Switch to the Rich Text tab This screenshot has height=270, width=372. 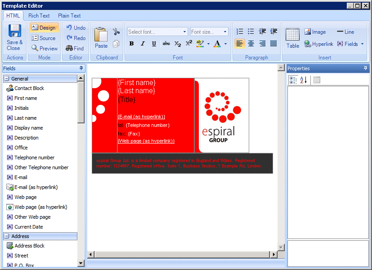39,16
